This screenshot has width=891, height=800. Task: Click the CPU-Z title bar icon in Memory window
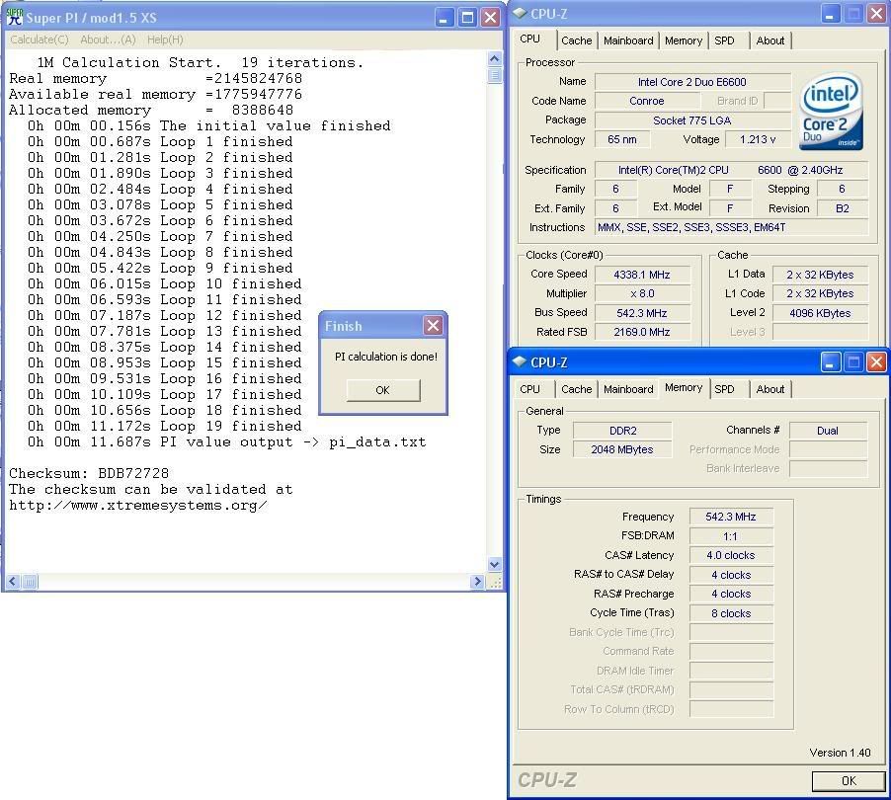pos(521,362)
